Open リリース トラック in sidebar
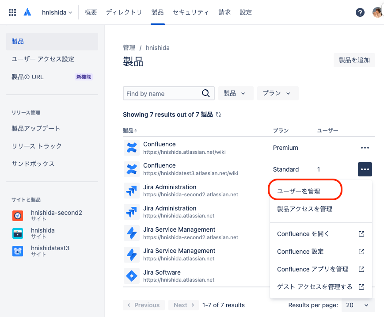The image size is (384, 317). tap(52, 146)
